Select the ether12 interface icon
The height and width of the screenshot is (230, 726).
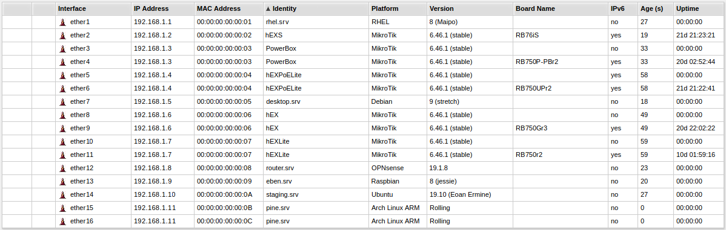pyautogui.click(x=63, y=168)
